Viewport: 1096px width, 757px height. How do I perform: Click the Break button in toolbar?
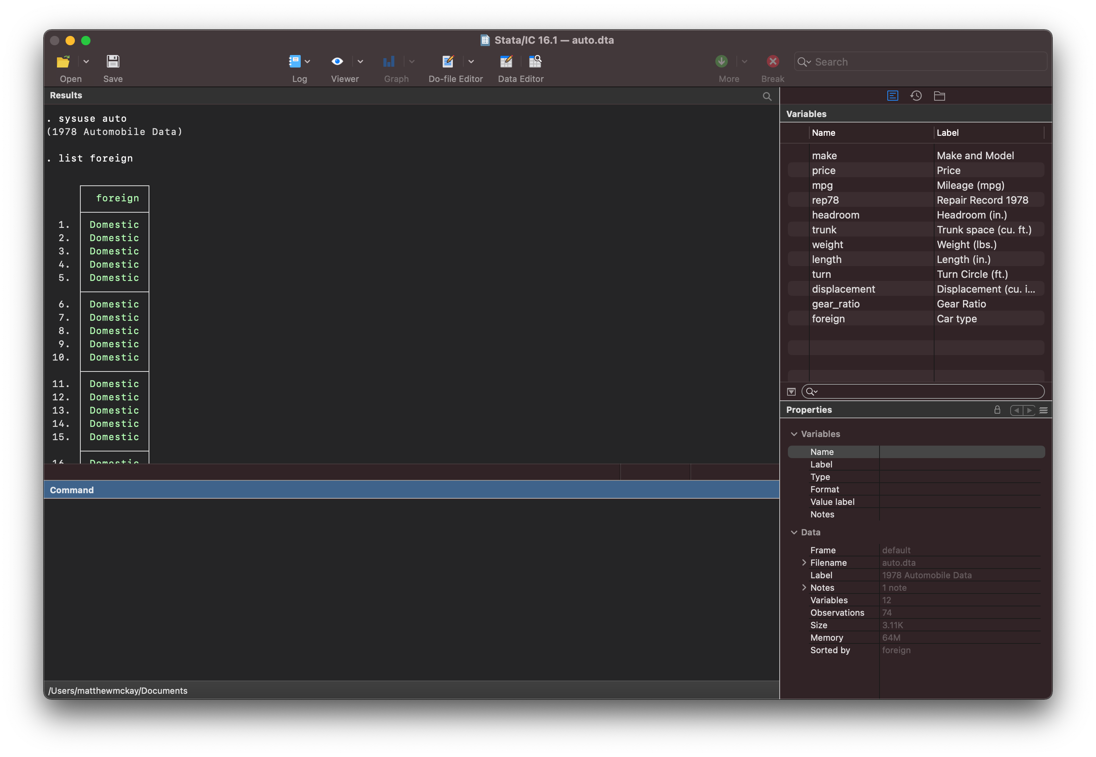click(x=772, y=62)
